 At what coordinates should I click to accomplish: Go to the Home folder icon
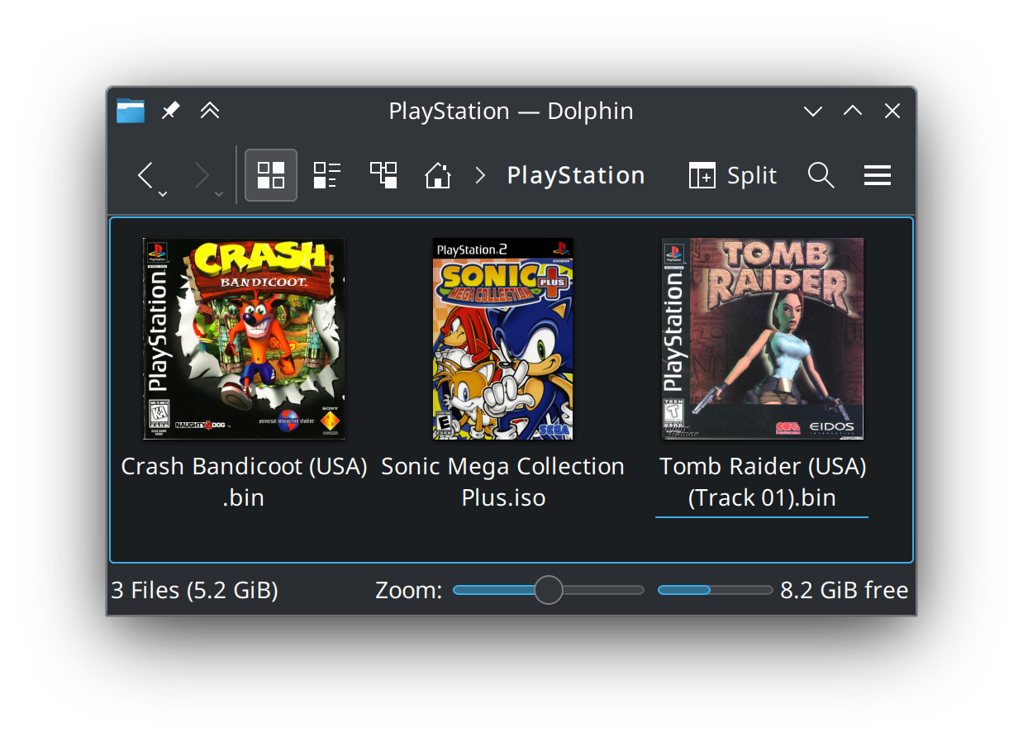437,175
